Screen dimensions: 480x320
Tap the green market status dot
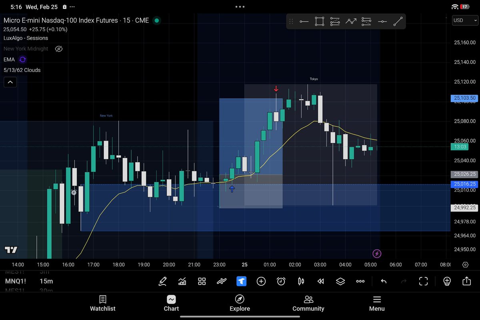tap(157, 20)
